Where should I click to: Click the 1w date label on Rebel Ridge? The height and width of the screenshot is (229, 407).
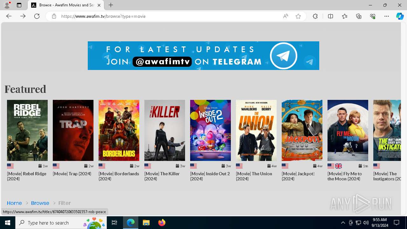pyautogui.click(x=43, y=166)
